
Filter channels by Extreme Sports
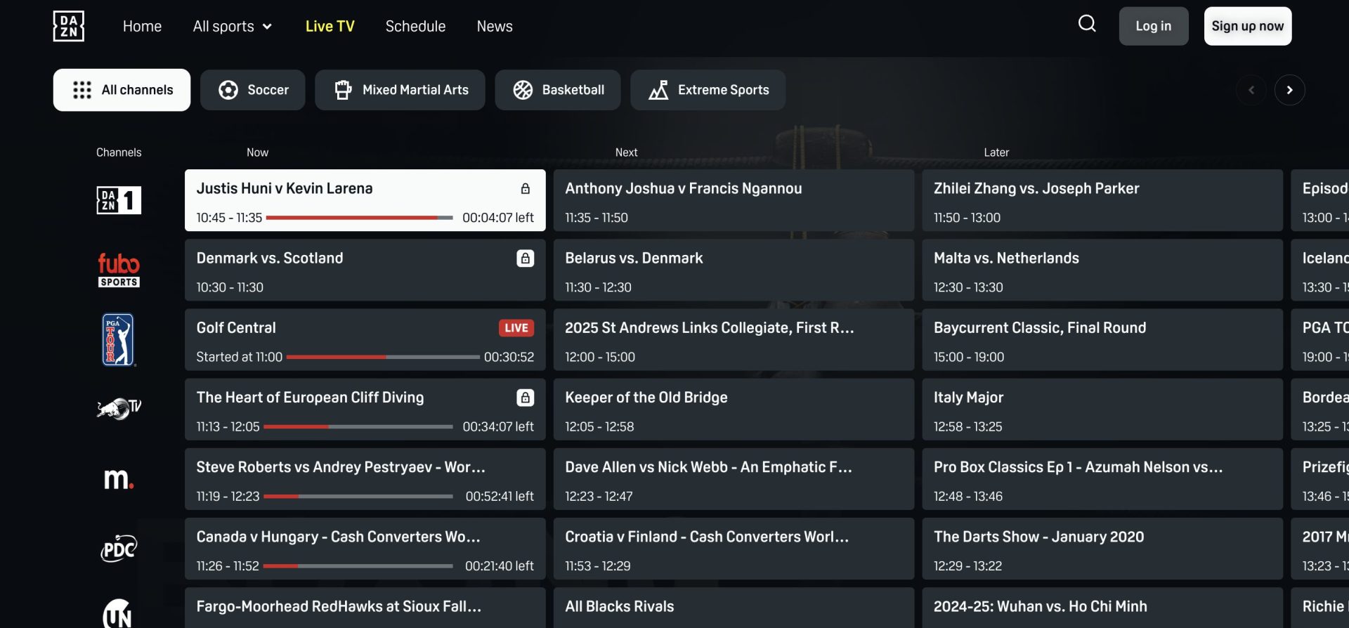coord(708,90)
